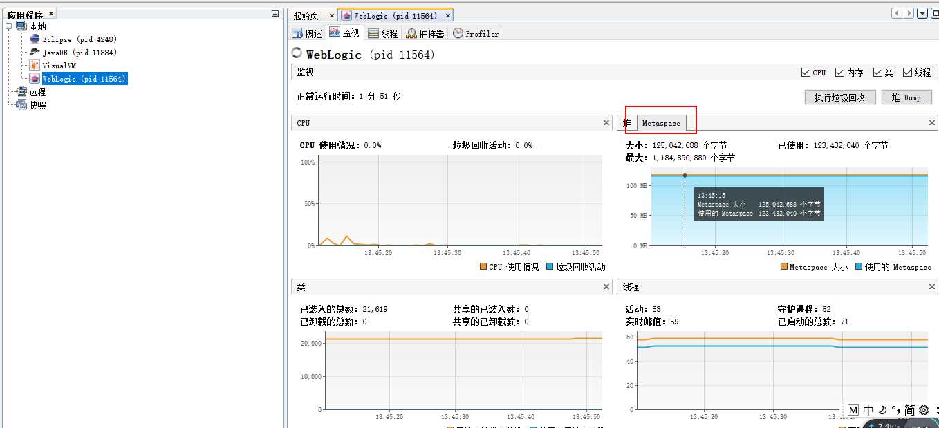
Task: Open the 抽样器 sampler tab
Action: click(425, 33)
